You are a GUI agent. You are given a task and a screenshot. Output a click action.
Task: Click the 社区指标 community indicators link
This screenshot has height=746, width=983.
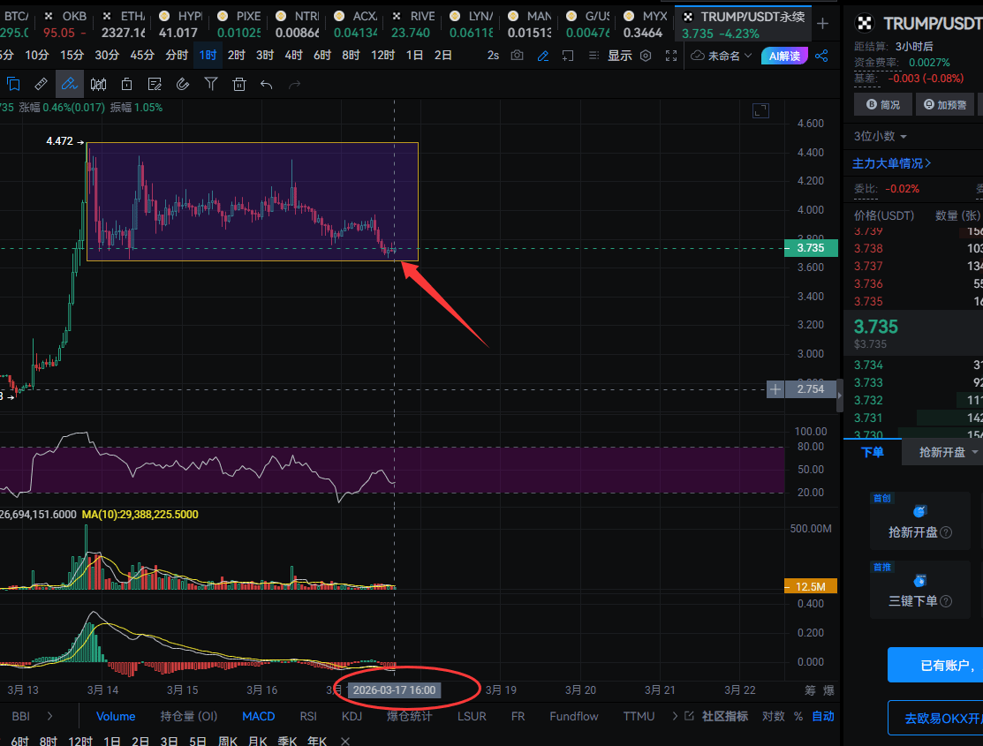725,716
